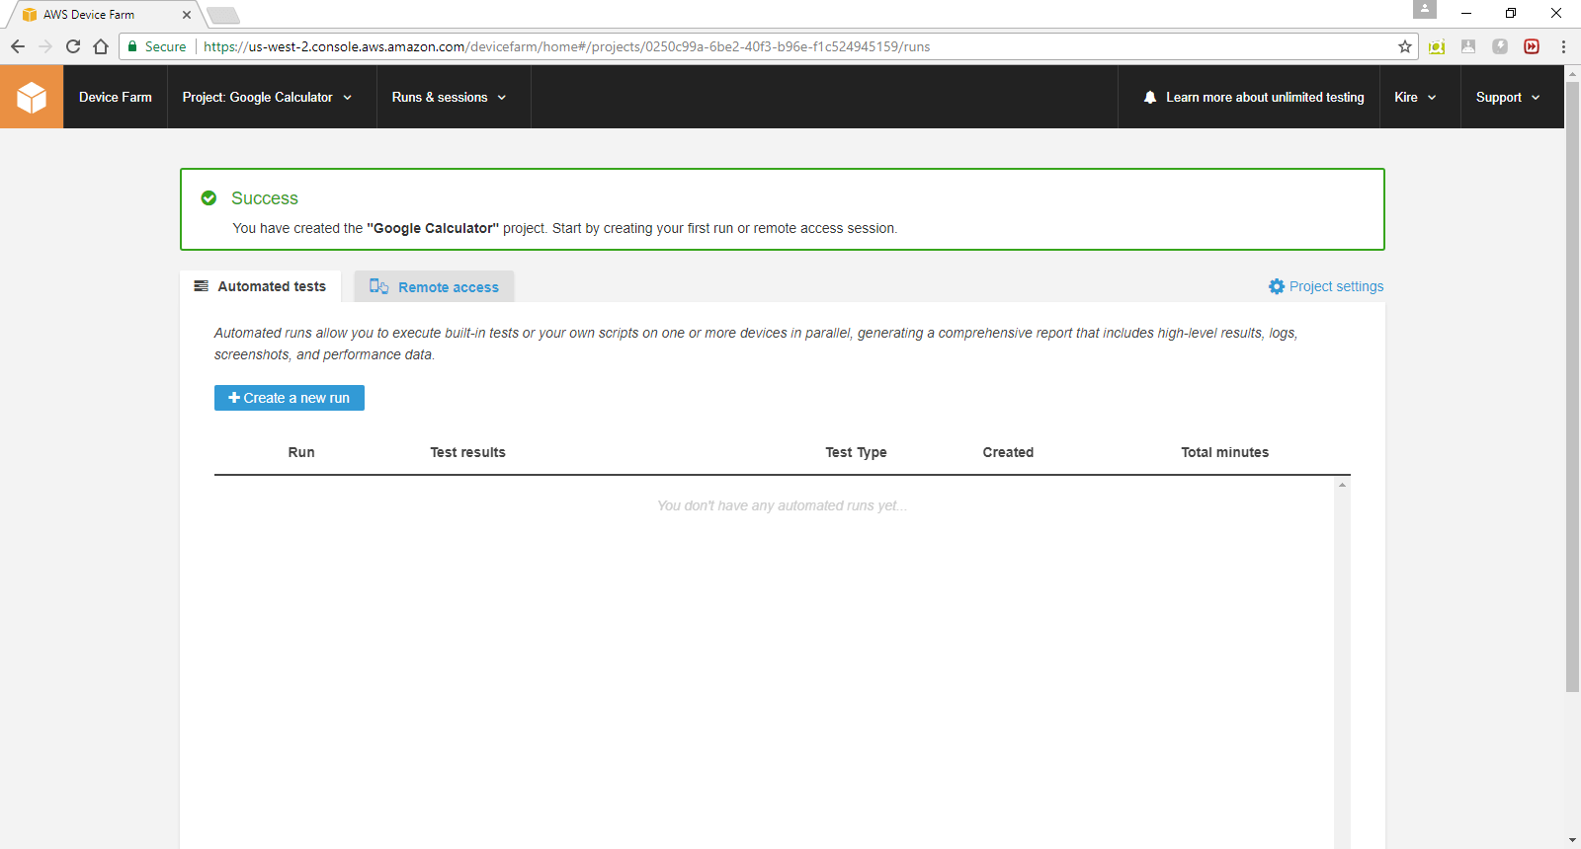
Task: Click the browser back arrow
Action: click(18, 46)
